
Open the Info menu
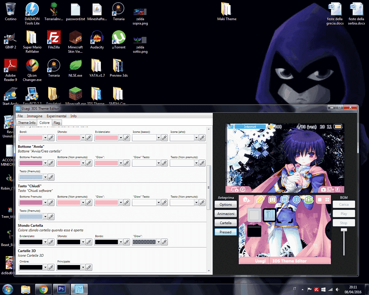point(74,116)
